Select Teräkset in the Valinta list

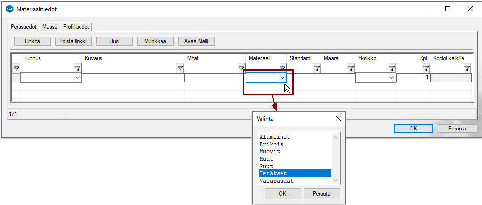(x=295, y=173)
